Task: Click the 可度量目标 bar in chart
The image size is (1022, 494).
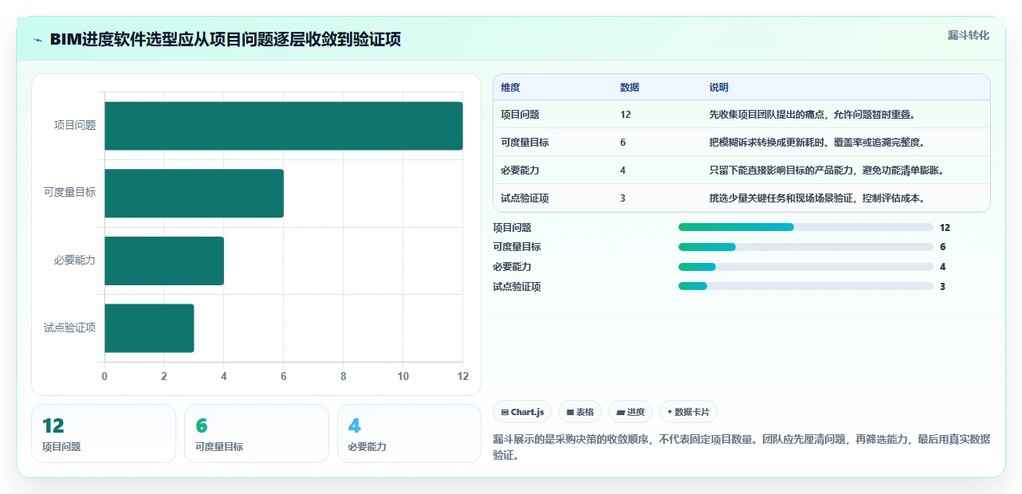Action: [x=194, y=193]
